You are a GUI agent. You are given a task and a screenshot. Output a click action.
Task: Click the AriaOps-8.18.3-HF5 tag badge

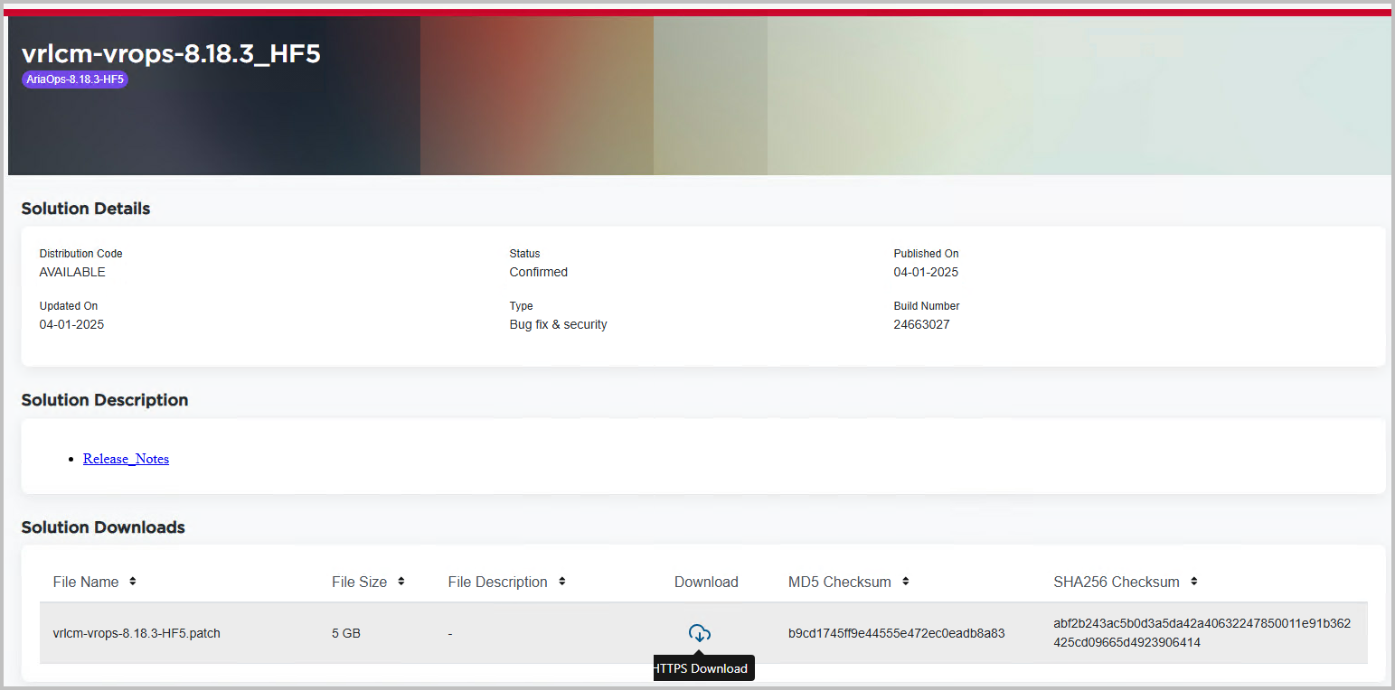[75, 79]
